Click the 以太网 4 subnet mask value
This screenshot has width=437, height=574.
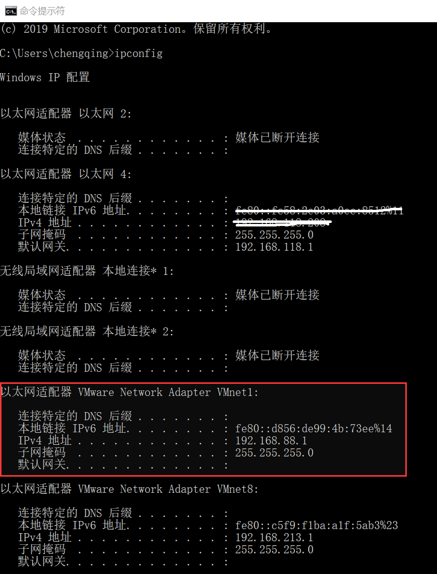274,235
